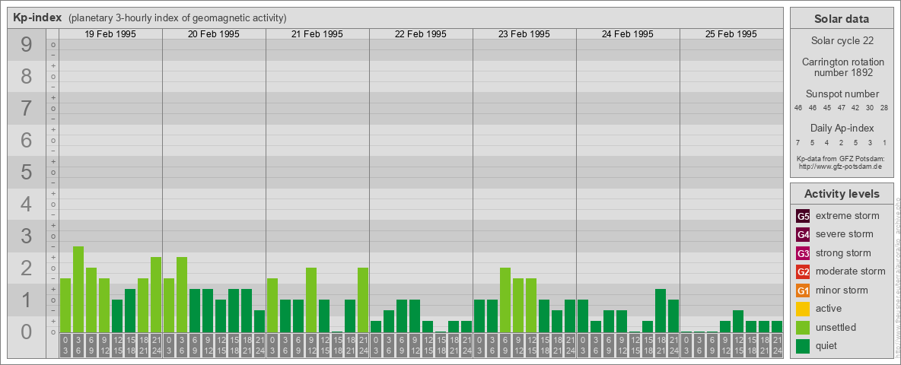Click the gfz-potsdam.de URL in Solar data
The width and height of the screenshot is (901, 365).
click(839, 167)
